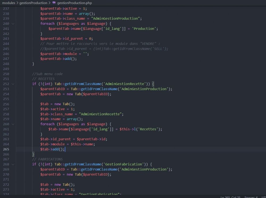This screenshot has width=266, height=198.
Task: Click "AdminGestionProduction" string on line 239
Action: pyautogui.click(x=115, y=18)
